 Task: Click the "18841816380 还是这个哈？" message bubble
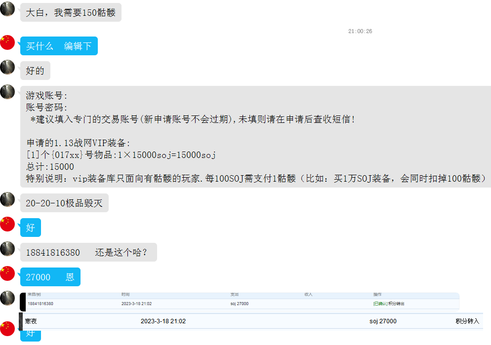88,252
